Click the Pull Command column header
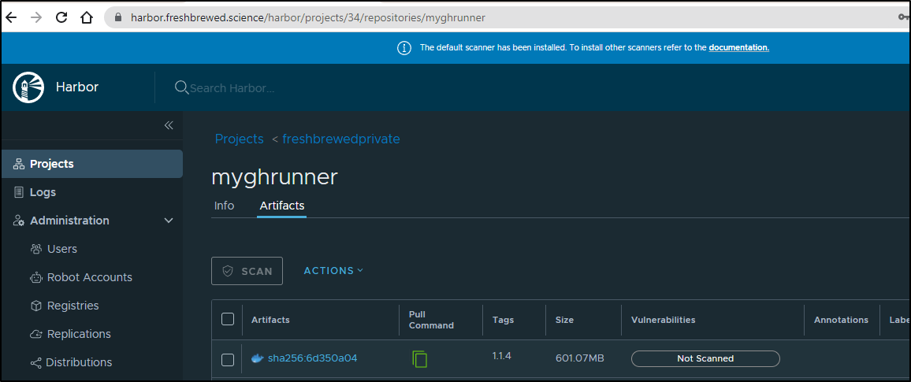Viewport: 911px width, 382px height. tap(431, 320)
